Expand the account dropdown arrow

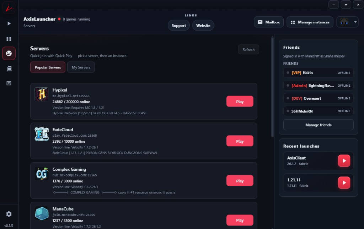(x=355, y=22)
